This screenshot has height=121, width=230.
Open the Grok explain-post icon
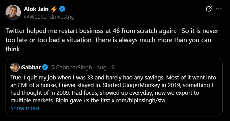pos(209,9)
